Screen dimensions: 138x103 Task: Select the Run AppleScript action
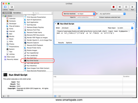pyautogui.click(x=33, y=53)
